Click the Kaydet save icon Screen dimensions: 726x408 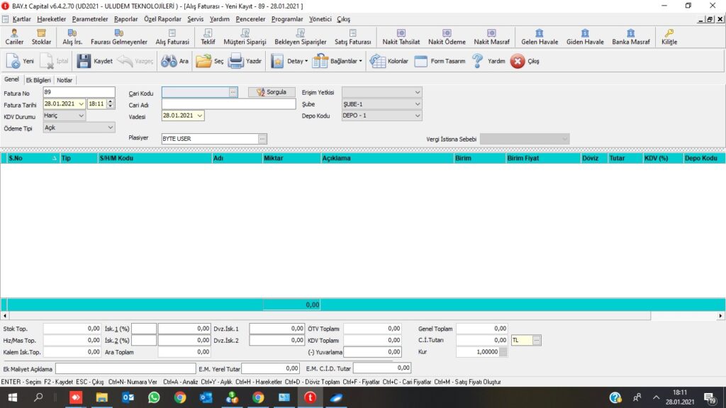tap(84, 62)
